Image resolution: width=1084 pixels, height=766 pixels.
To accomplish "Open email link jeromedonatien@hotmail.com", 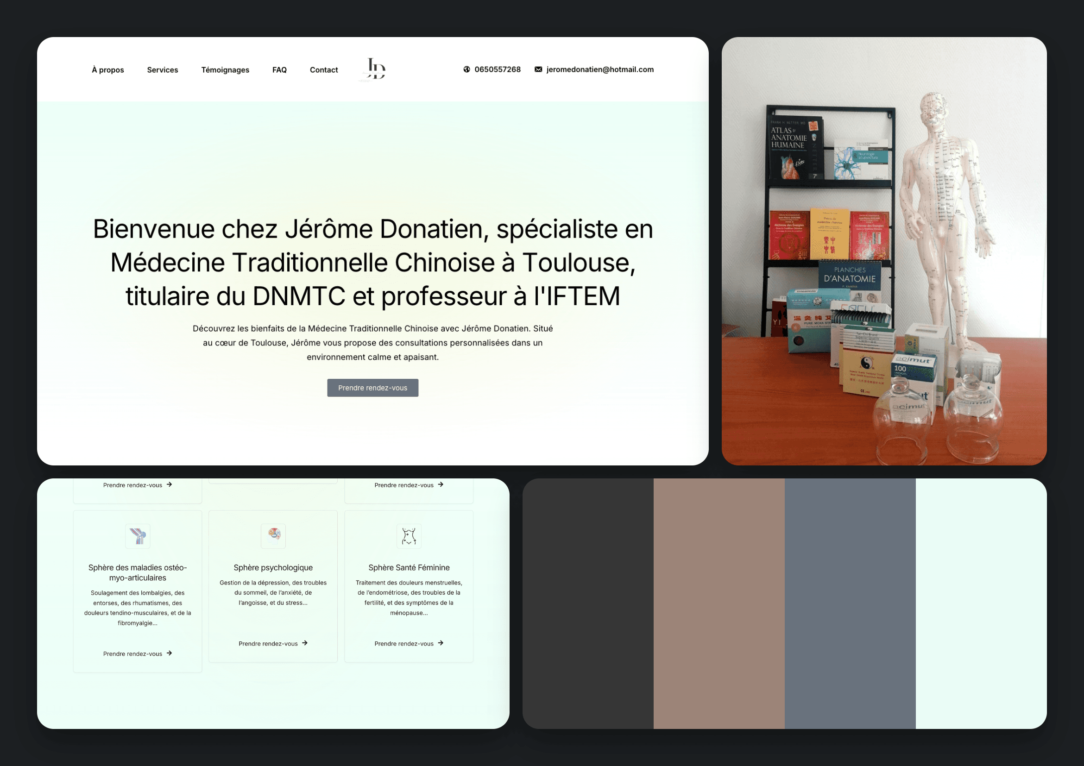I will [600, 69].
